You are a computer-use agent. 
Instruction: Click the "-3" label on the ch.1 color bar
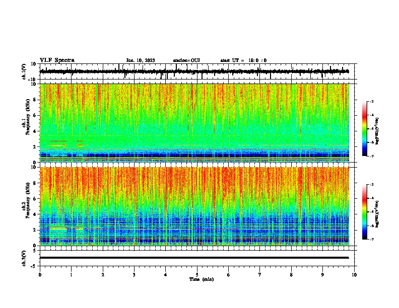371,101
